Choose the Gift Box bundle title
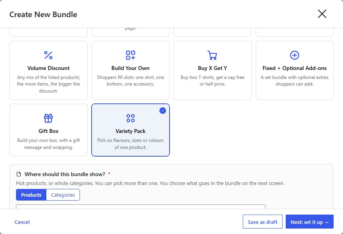 coord(48,131)
